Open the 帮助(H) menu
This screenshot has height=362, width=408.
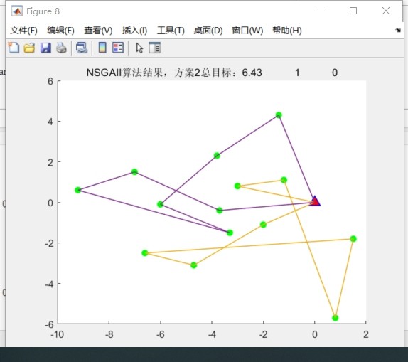tap(287, 31)
